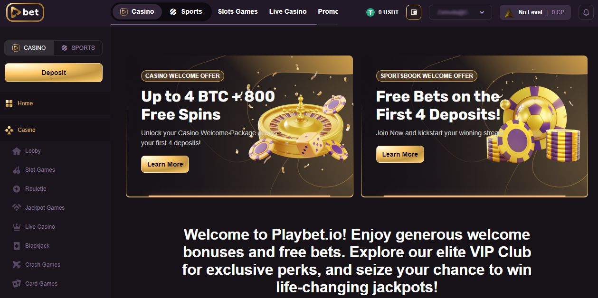Select Card Games sidebar icon

(17, 284)
